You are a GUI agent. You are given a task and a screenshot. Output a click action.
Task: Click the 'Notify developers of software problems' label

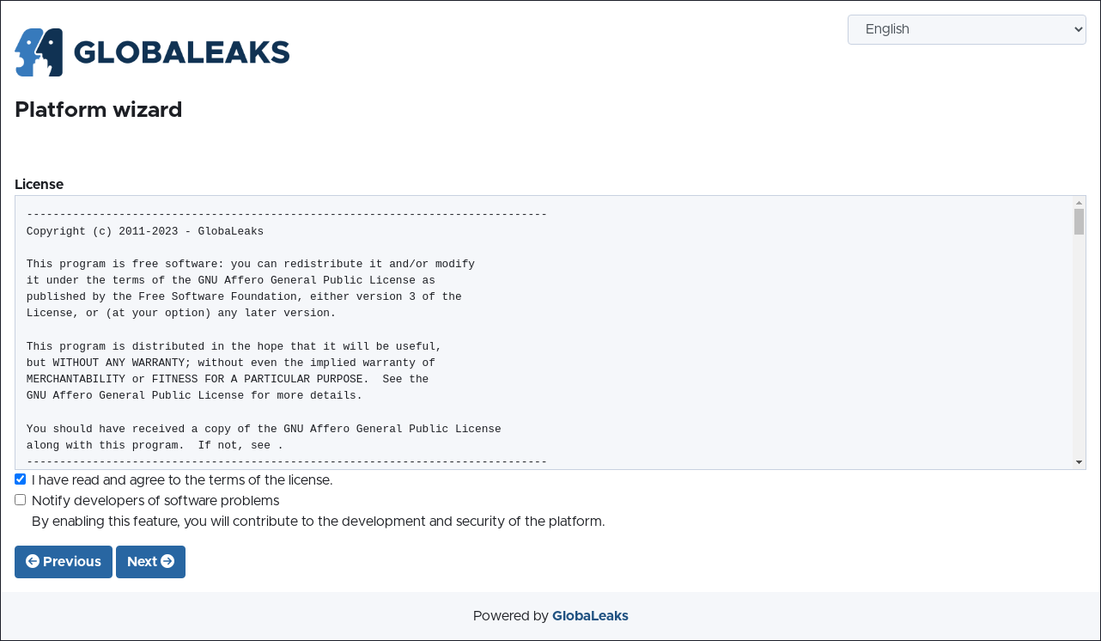(x=155, y=501)
